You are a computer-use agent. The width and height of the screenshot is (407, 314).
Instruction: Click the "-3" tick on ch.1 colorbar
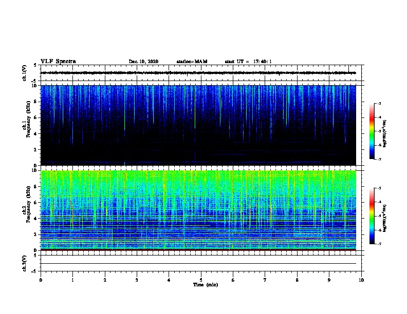click(379, 103)
